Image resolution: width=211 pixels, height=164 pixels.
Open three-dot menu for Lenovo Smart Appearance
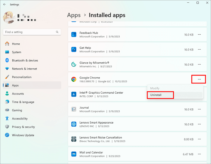click(x=199, y=124)
